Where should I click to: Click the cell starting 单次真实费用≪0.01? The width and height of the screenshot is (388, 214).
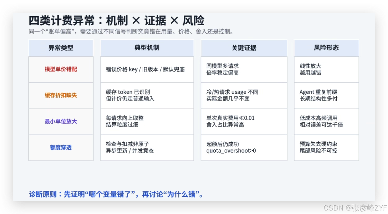coord(244,122)
